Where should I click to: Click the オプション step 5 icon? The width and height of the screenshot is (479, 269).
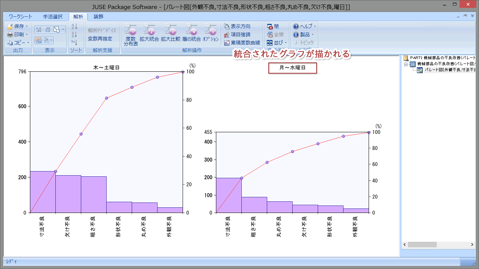pyautogui.click(x=211, y=33)
